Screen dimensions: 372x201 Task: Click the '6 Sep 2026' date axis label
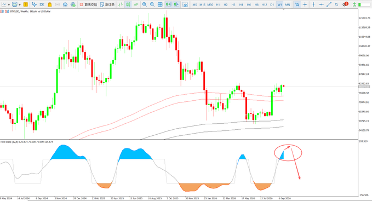pos(284,198)
